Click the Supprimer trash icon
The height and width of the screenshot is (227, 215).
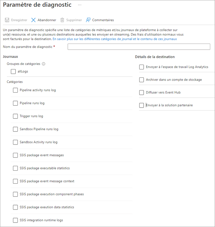pos(62,20)
